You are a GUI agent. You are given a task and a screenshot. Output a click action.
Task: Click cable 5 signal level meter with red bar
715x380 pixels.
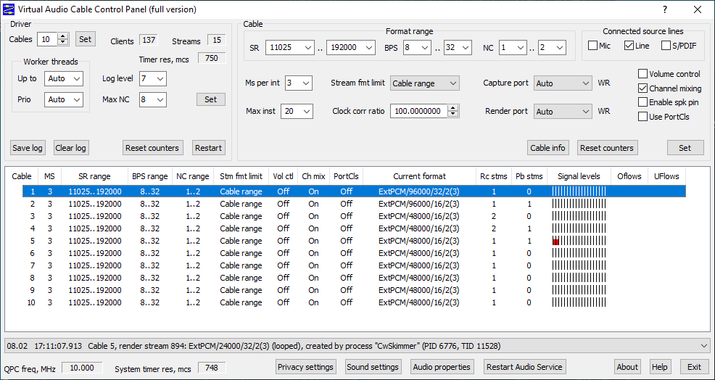tap(579, 241)
